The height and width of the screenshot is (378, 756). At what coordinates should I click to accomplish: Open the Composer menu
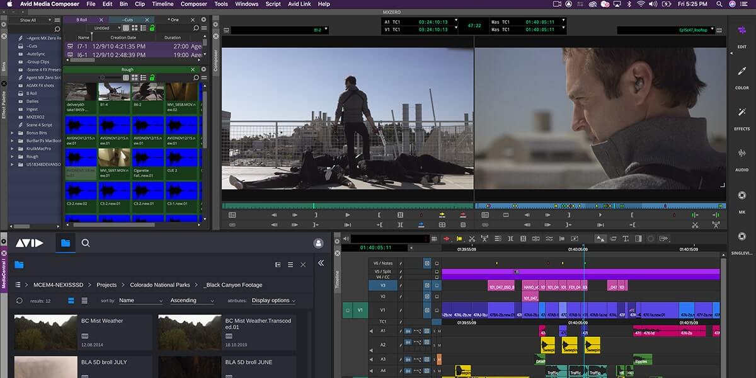coord(193,4)
